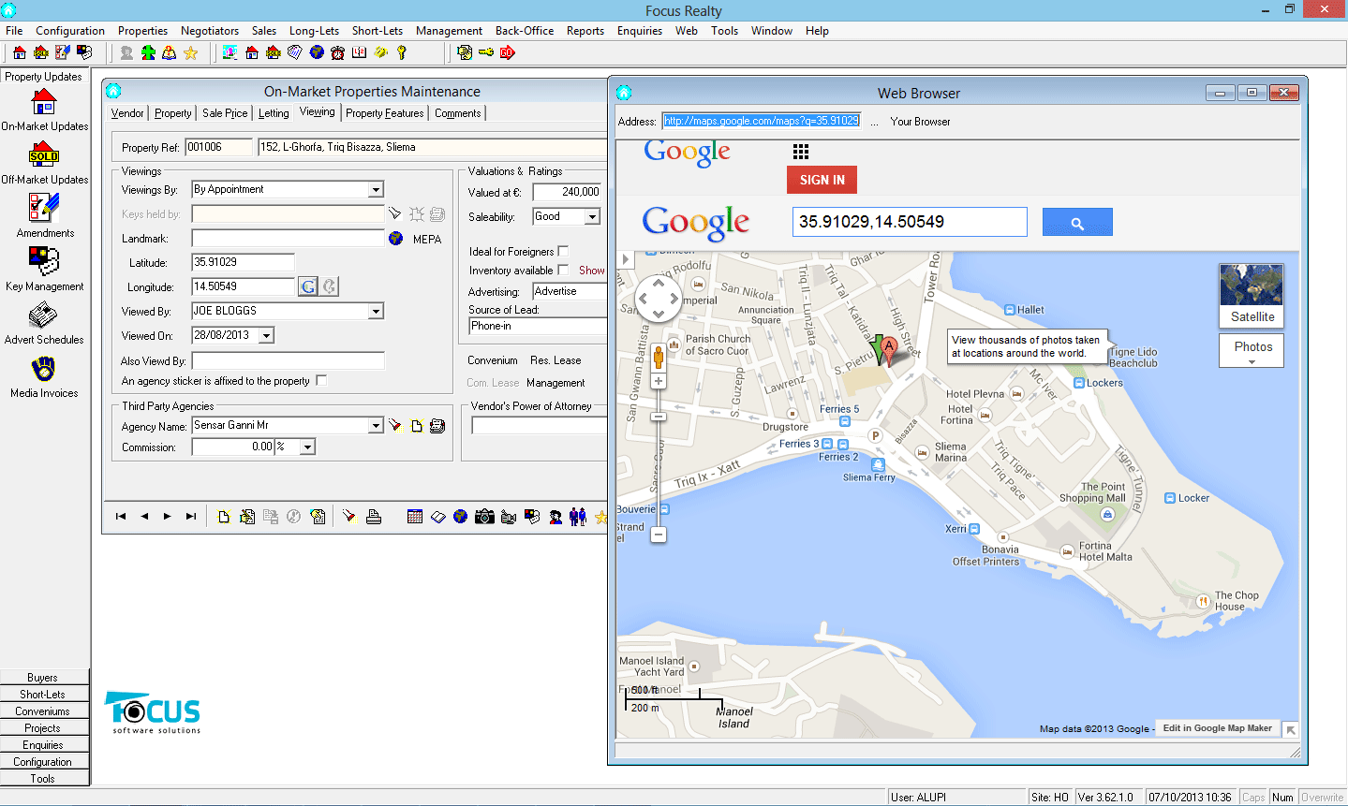Click the globe icon in the bottom toolbar
1348x806 pixels.
(460, 516)
